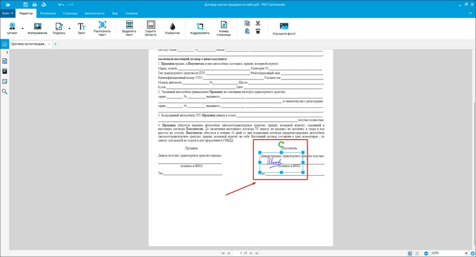
Task: Open the Штамп dropdown arrow
Action: [x=22, y=28]
